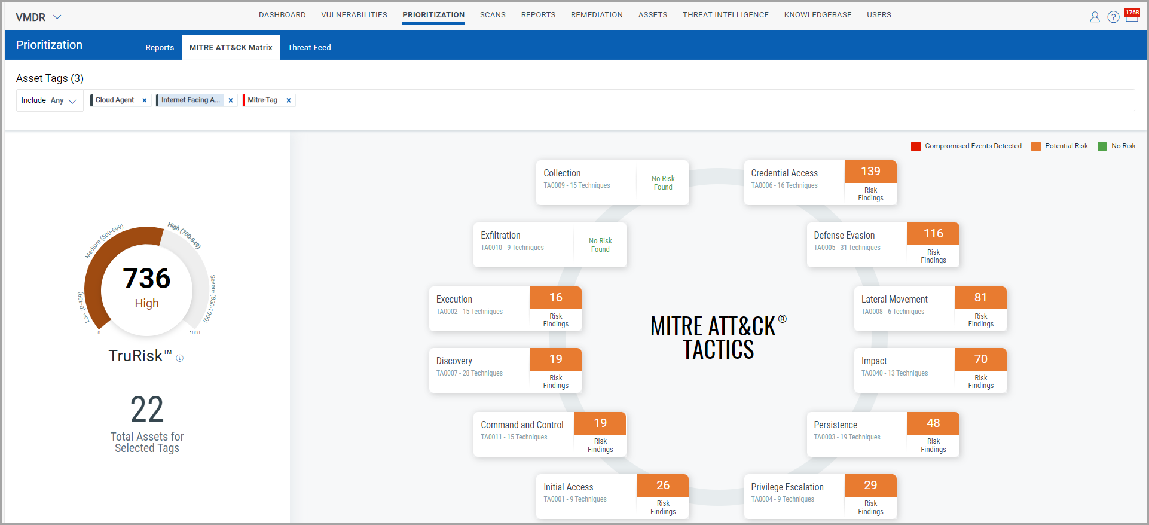
Task: Click the 22 Total Assets count
Action: [x=147, y=410]
